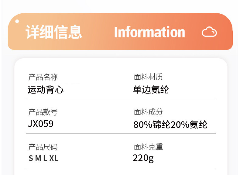
Task: Choose size XL
Action: (54, 158)
